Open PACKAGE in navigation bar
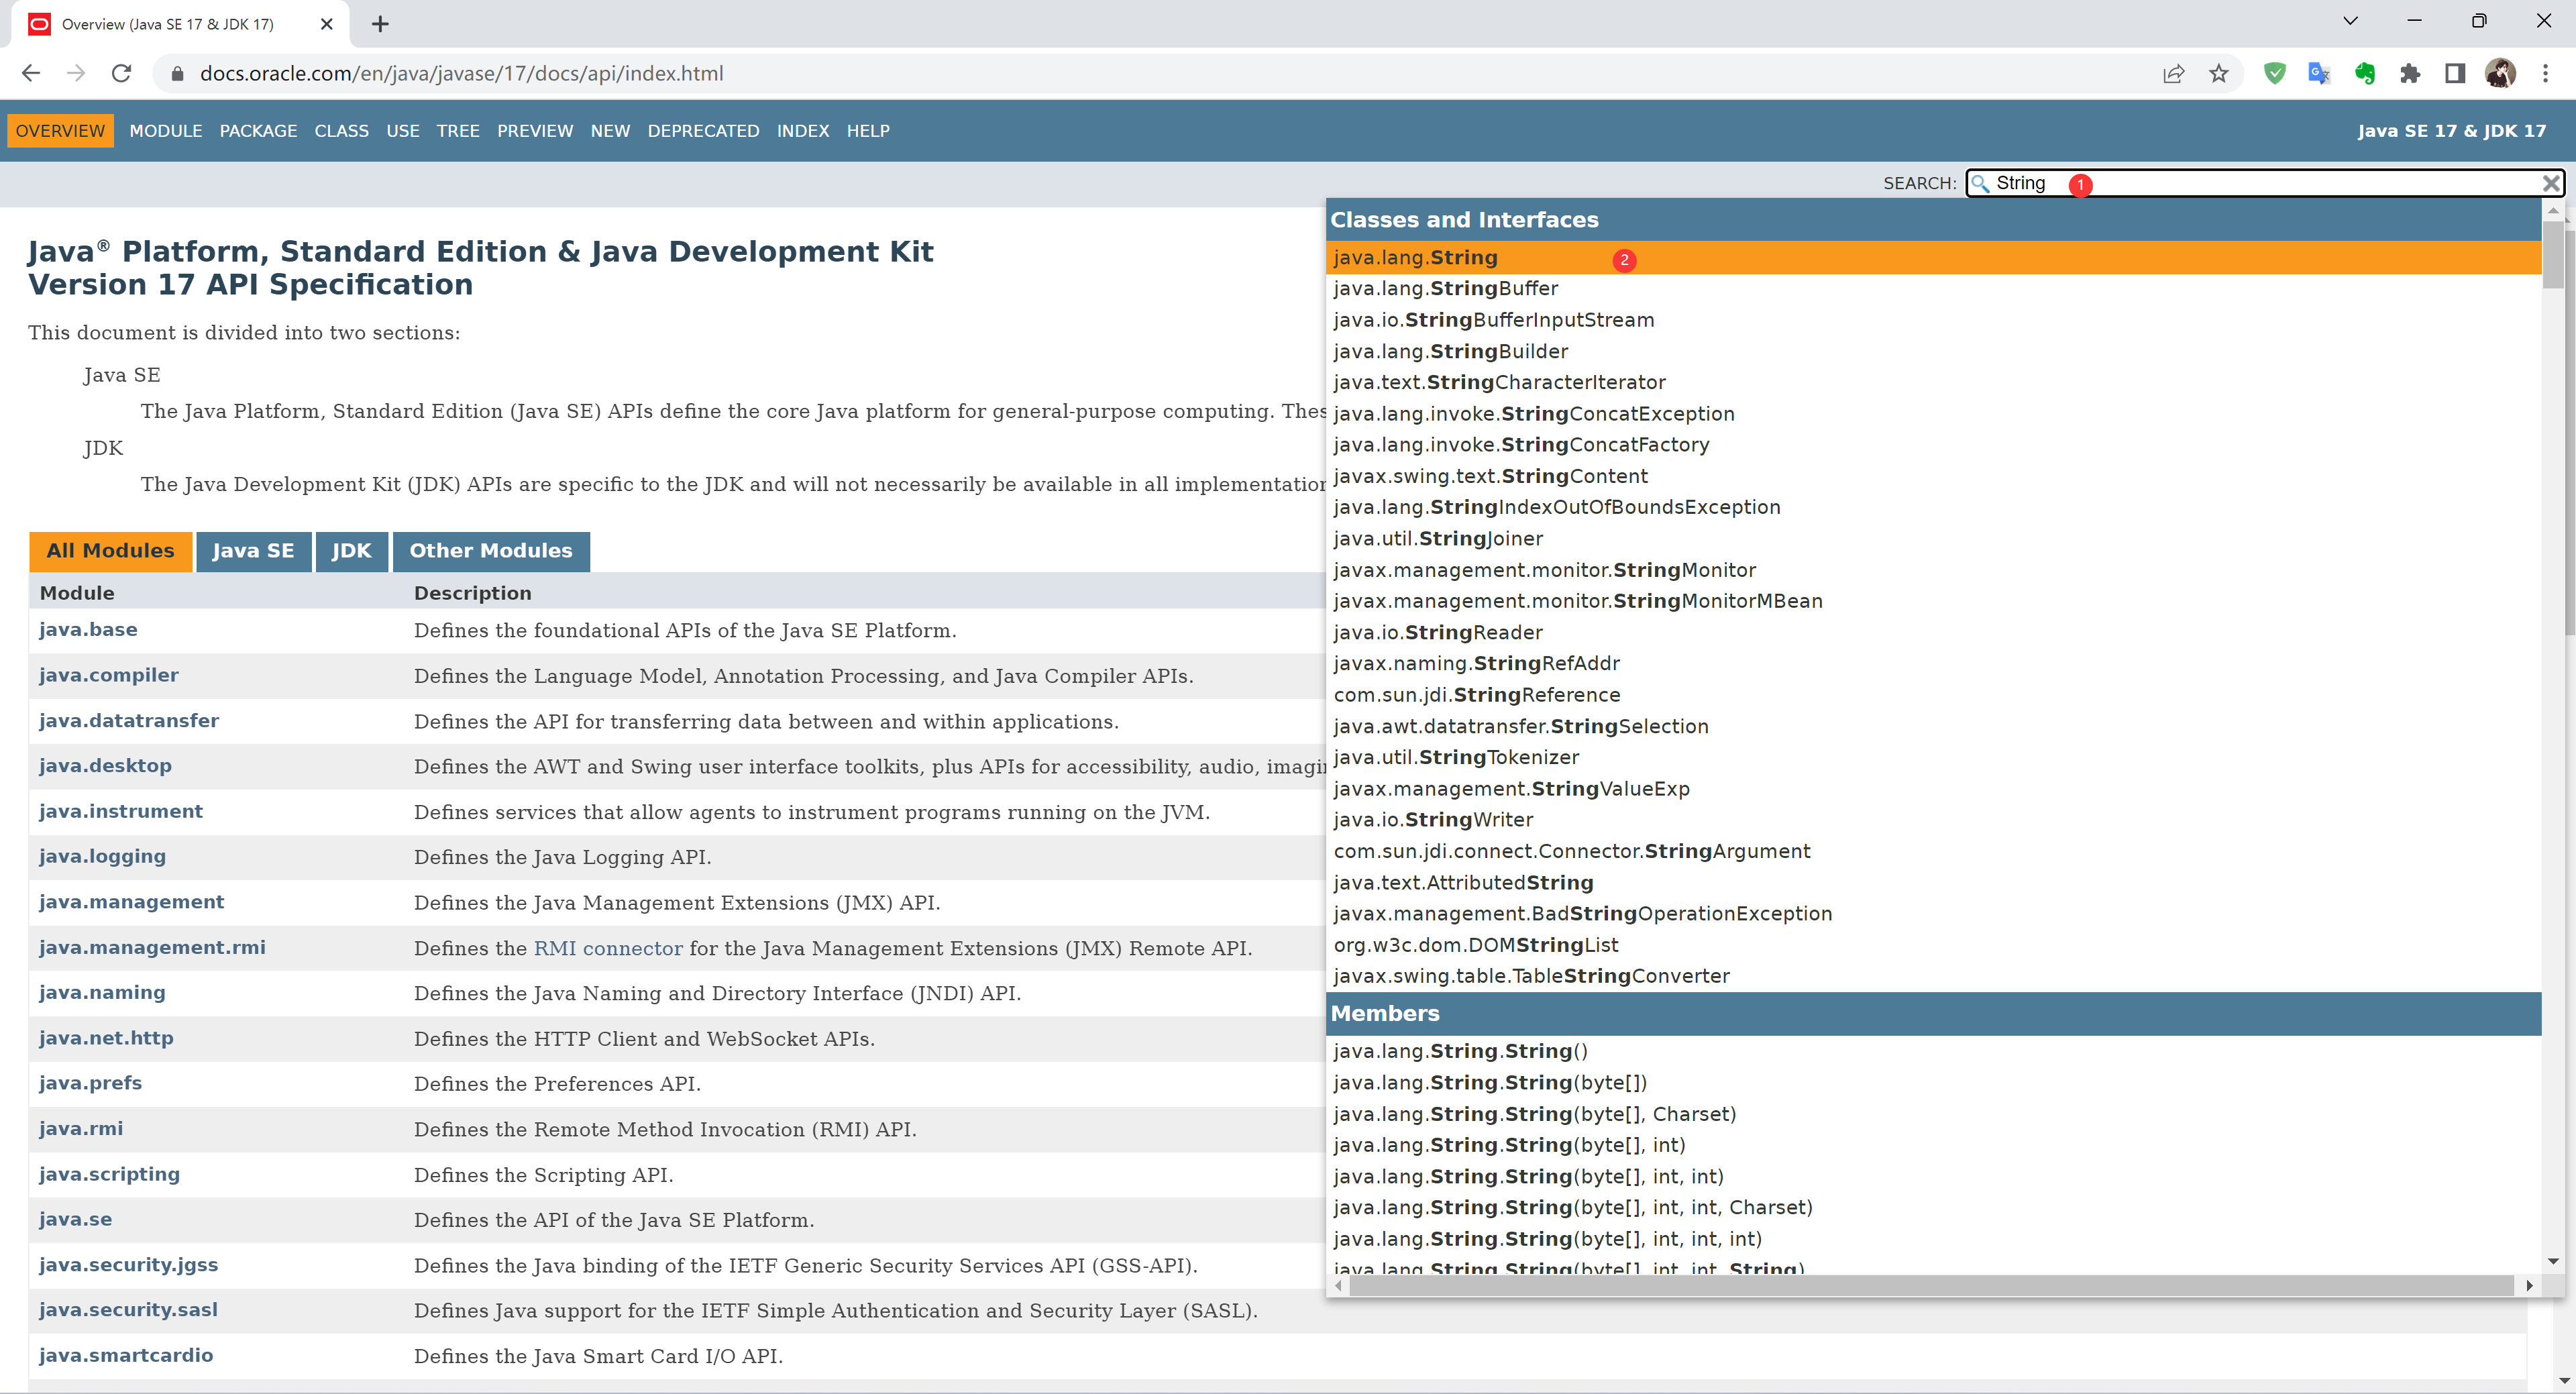Viewport: 2576px width, 1394px height. [258, 131]
